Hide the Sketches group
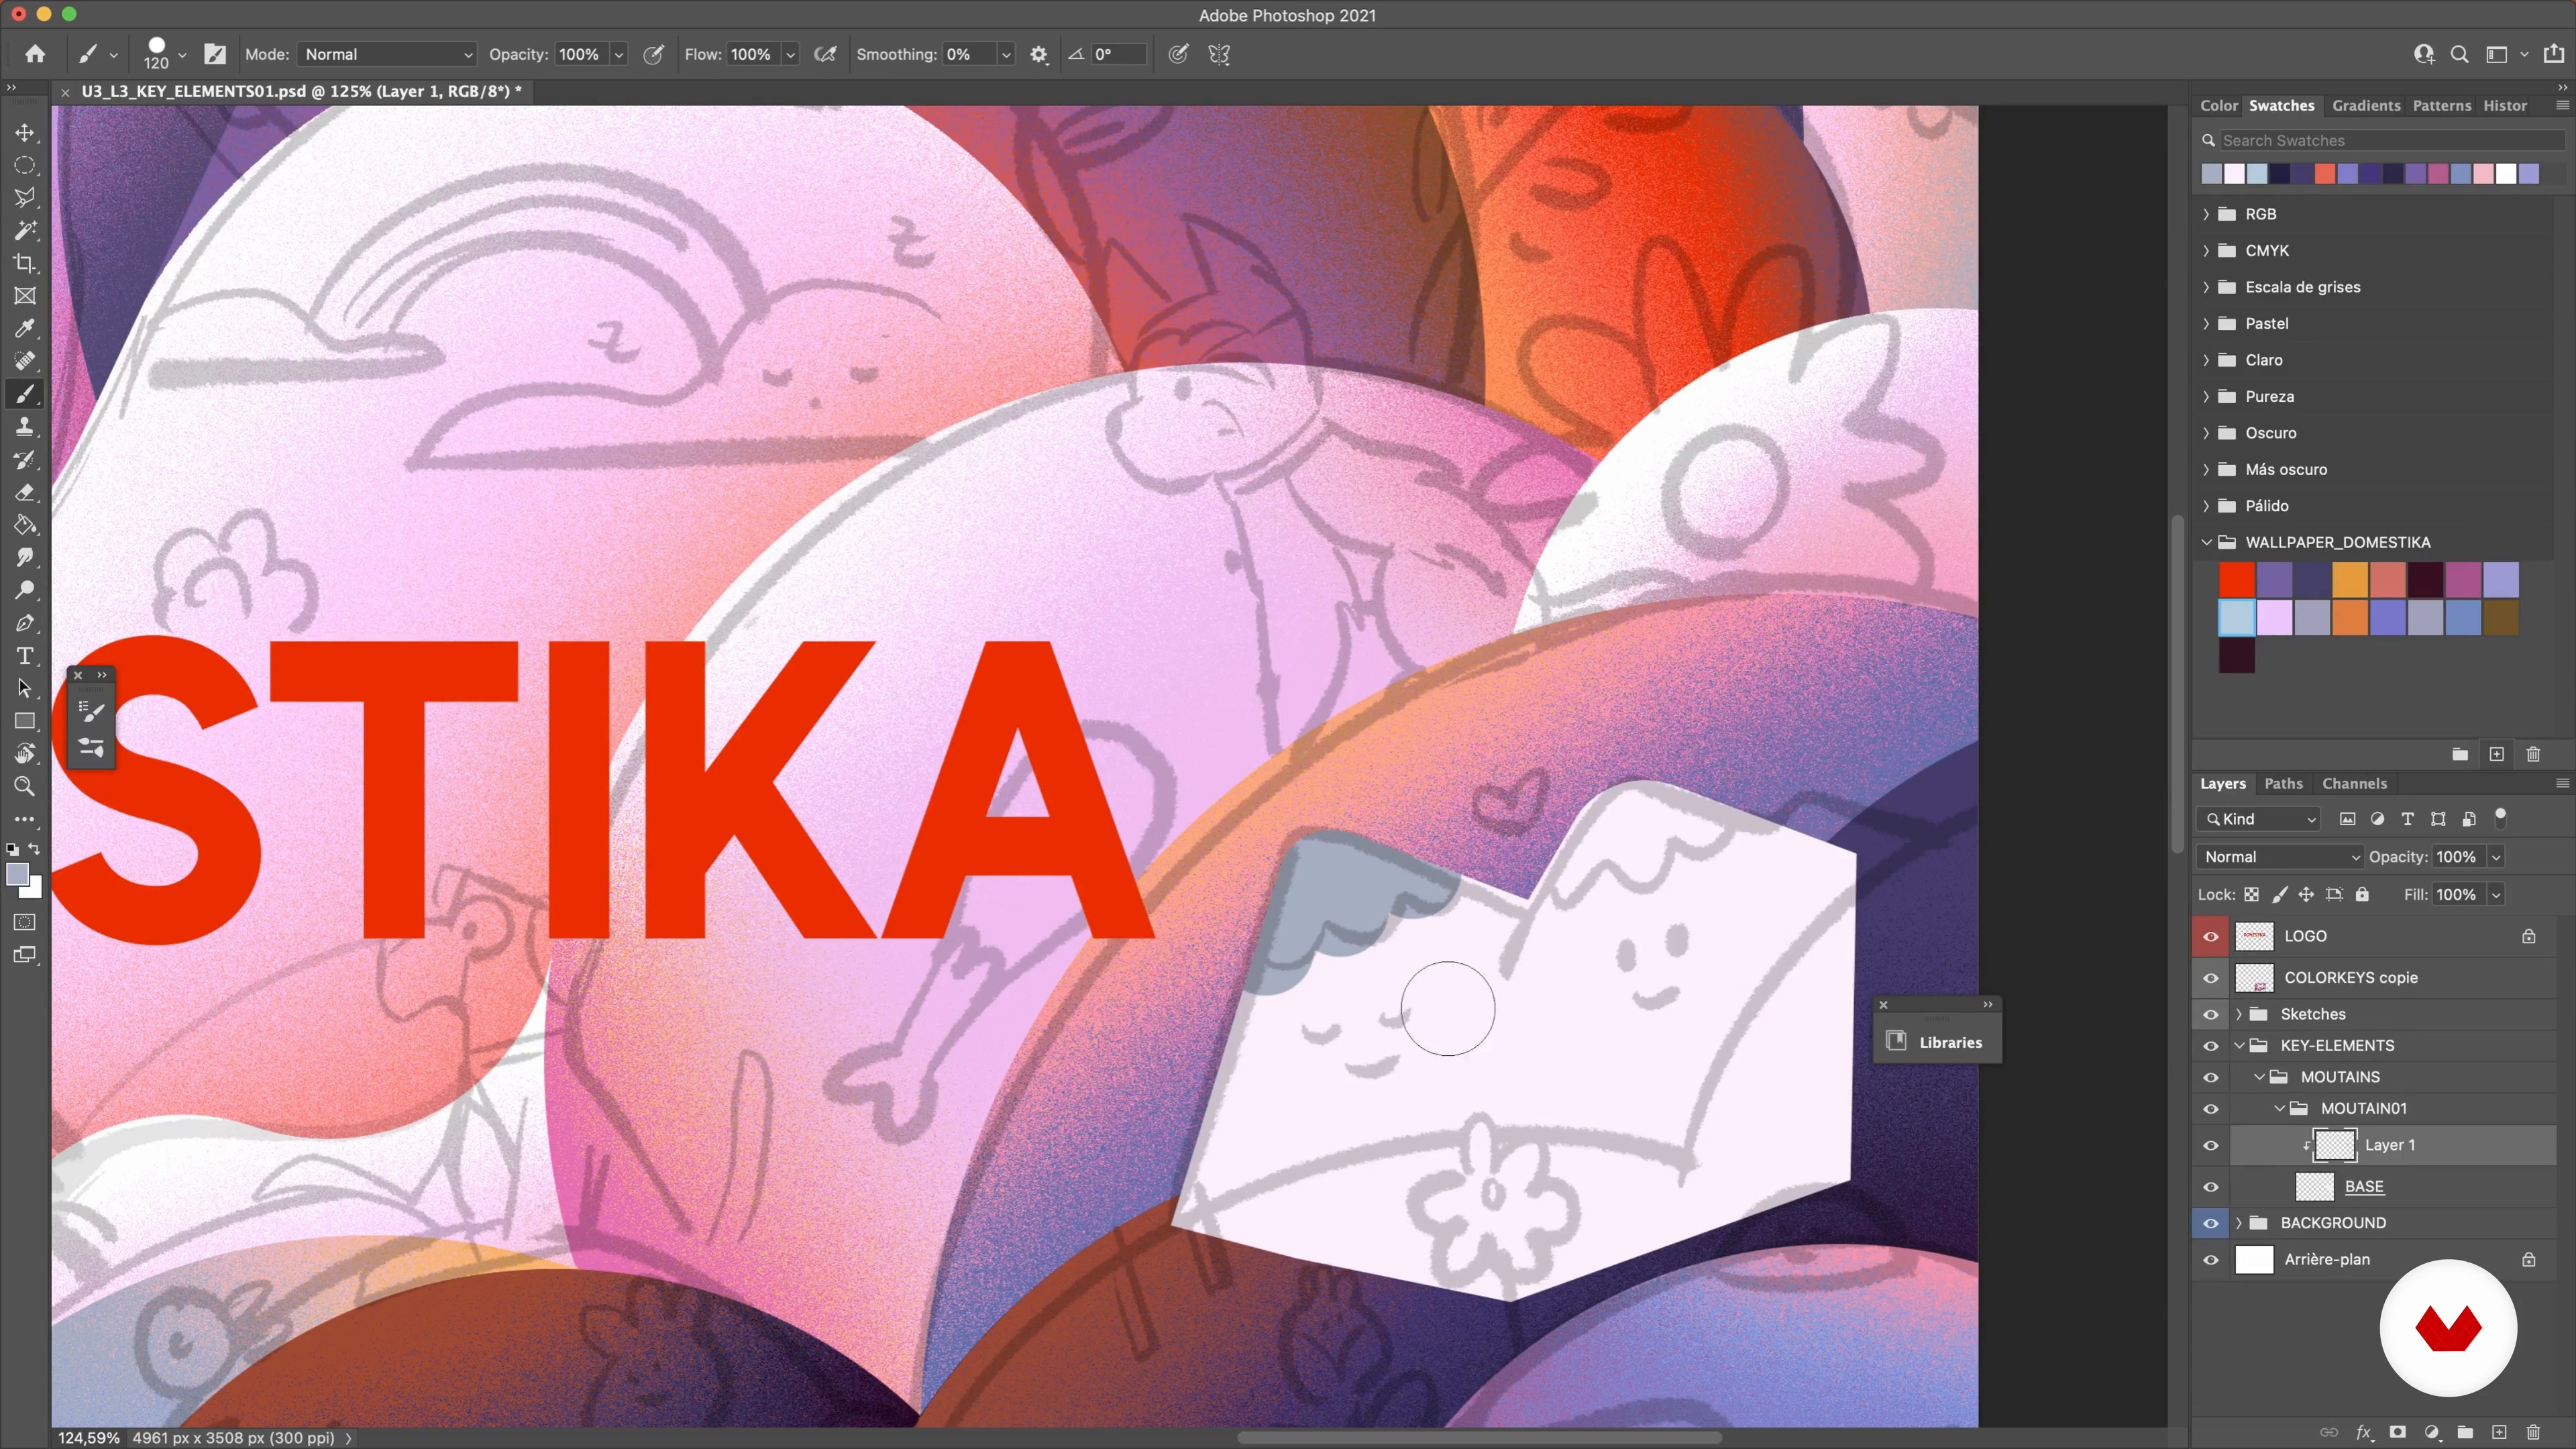 [x=2210, y=1014]
